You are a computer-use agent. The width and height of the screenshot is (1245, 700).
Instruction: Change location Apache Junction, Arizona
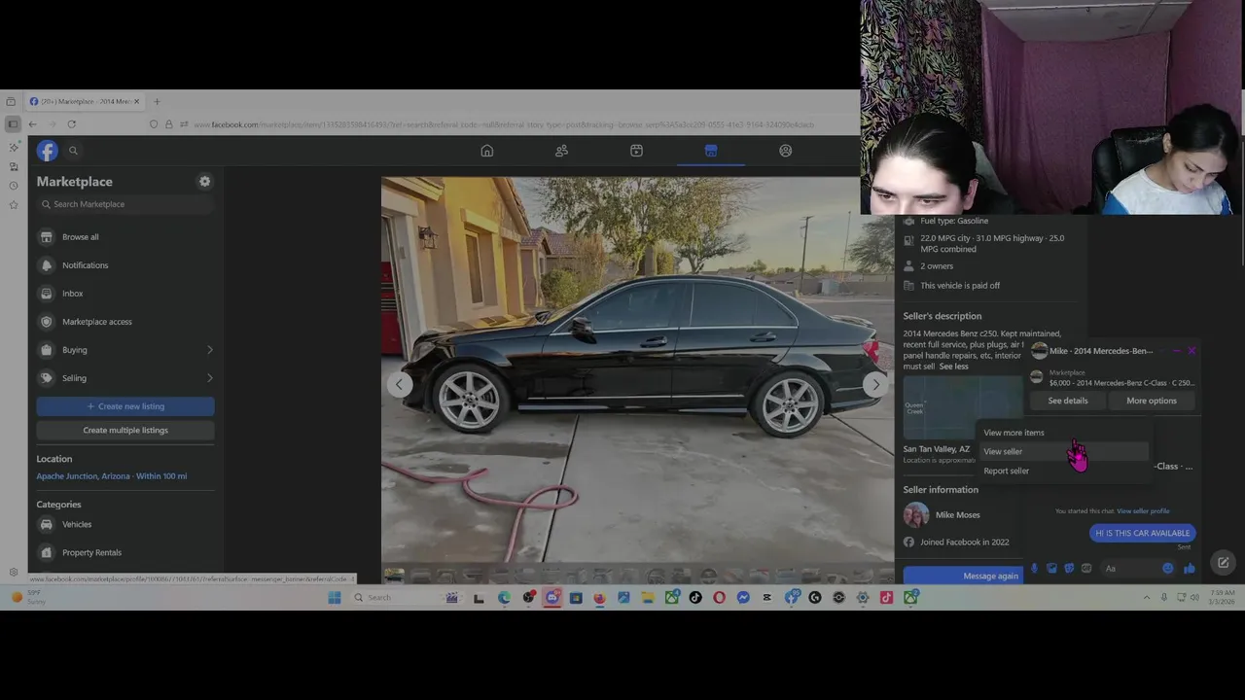click(112, 476)
